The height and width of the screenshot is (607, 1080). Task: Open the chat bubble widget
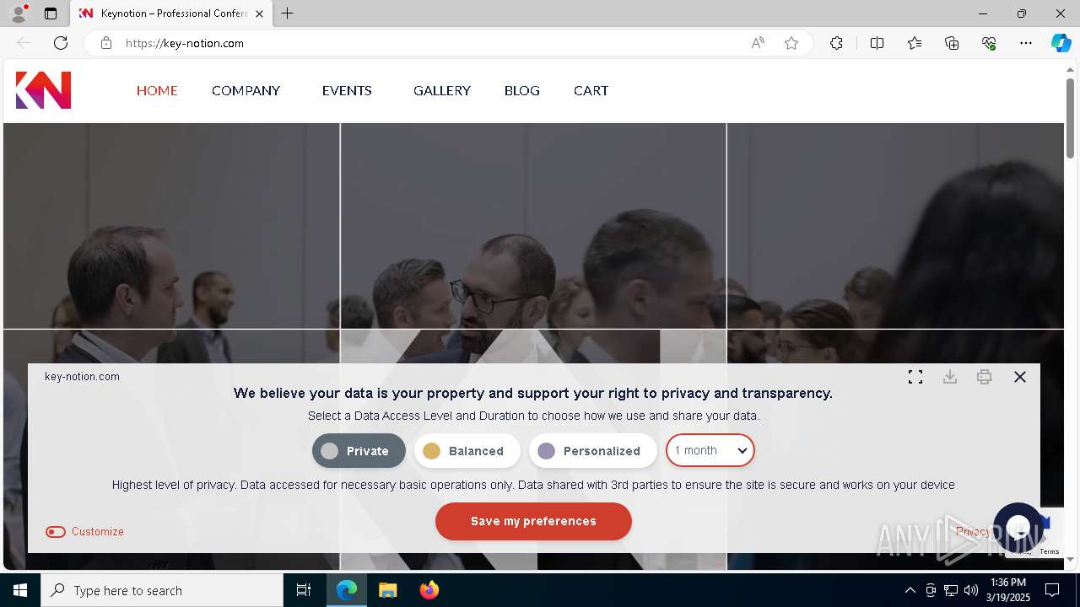[1018, 527]
